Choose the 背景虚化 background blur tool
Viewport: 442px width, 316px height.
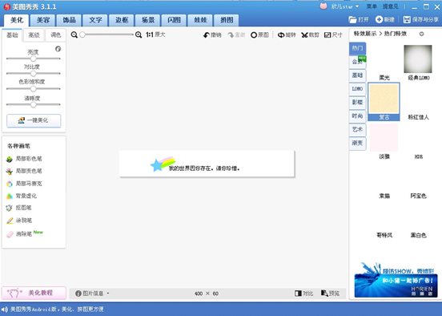click(22, 196)
